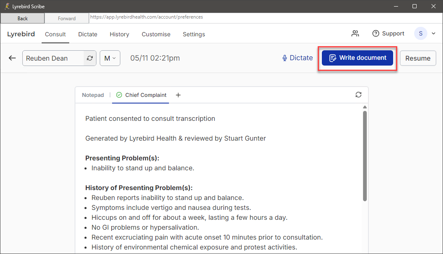443x254 pixels.
Task: Click the consult time 05/11 02:21pm
Action: [155, 58]
